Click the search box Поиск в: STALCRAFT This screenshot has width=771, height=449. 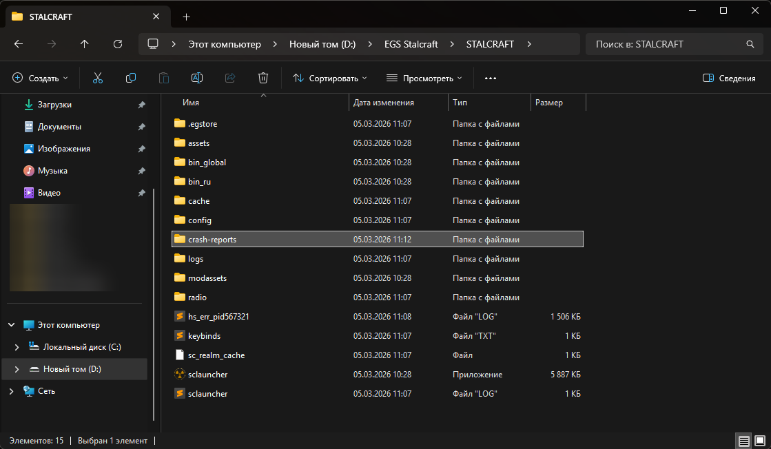pos(665,44)
